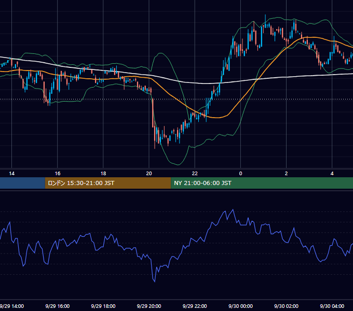
Task: Click the 20 hour axis label
Action: pyautogui.click(x=149, y=174)
